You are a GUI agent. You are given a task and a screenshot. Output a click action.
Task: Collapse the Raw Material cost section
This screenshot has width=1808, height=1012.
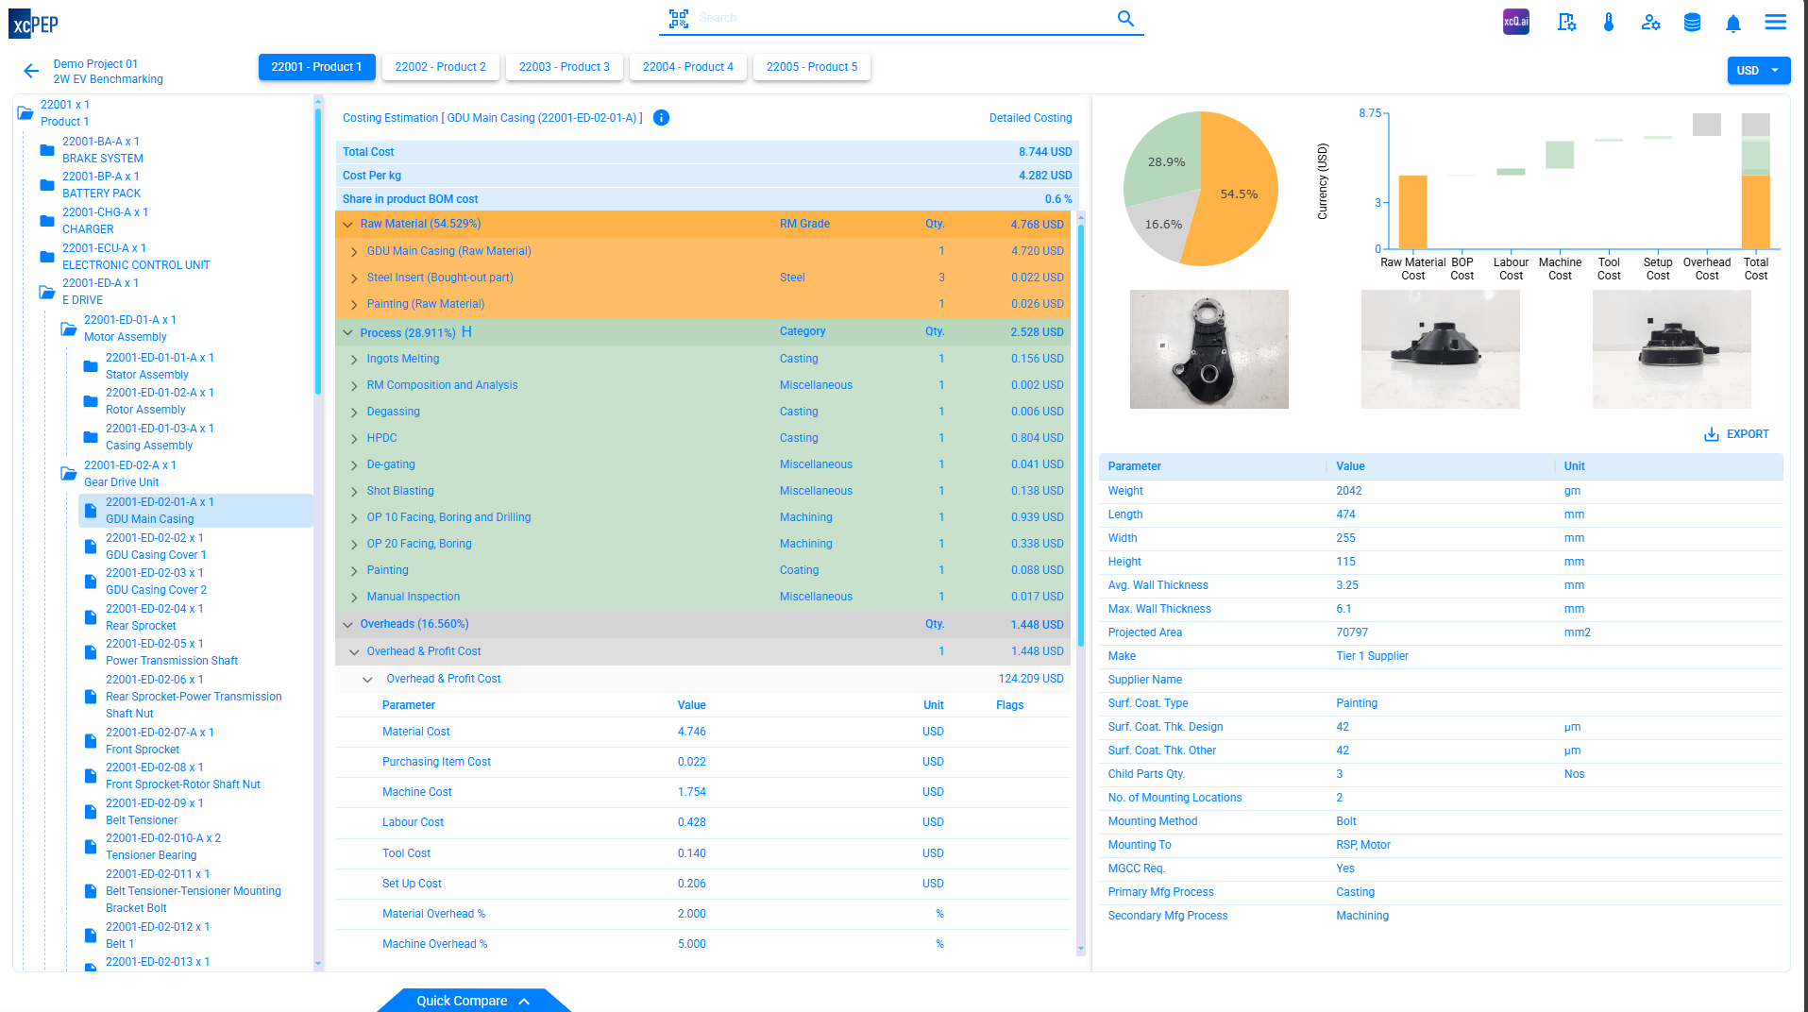coord(346,224)
